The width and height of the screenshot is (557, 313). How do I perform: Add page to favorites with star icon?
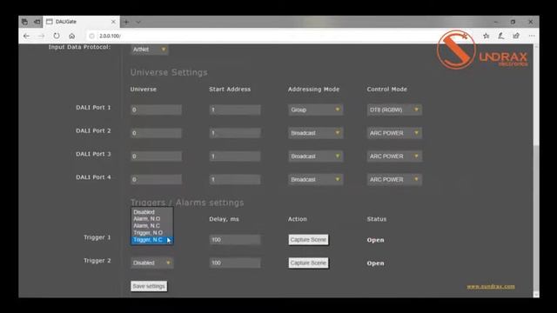pos(486,36)
